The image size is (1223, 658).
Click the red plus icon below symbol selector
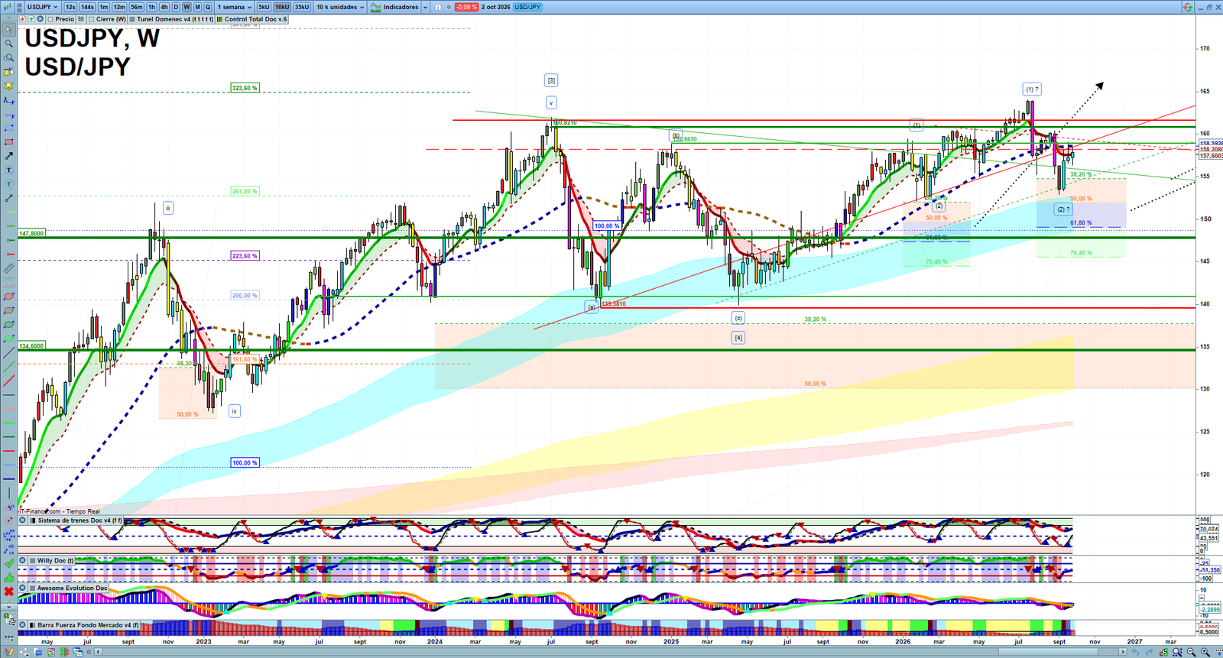(x=22, y=19)
